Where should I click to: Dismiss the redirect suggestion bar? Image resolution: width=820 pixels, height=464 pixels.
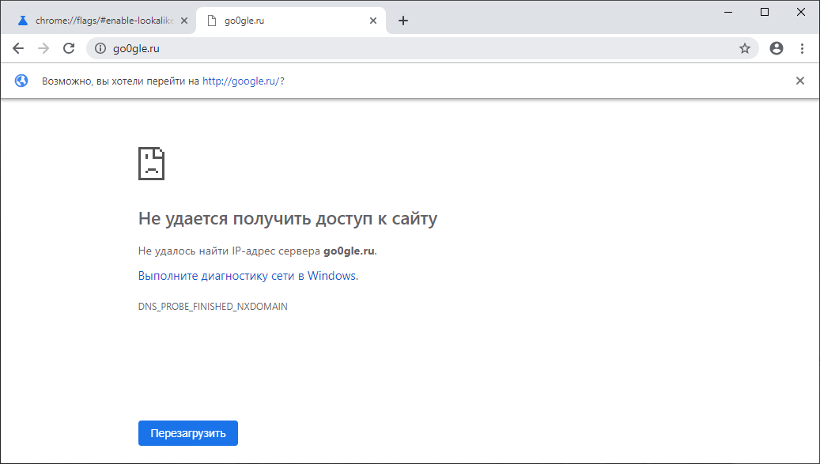pos(799,80)
